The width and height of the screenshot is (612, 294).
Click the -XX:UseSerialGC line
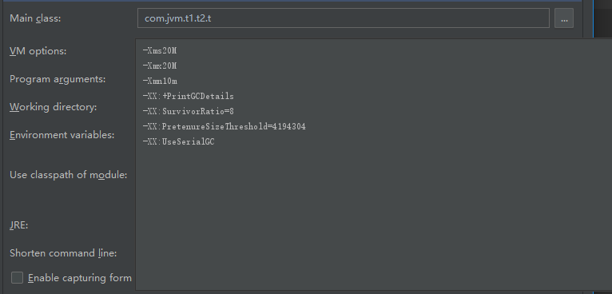178,141
